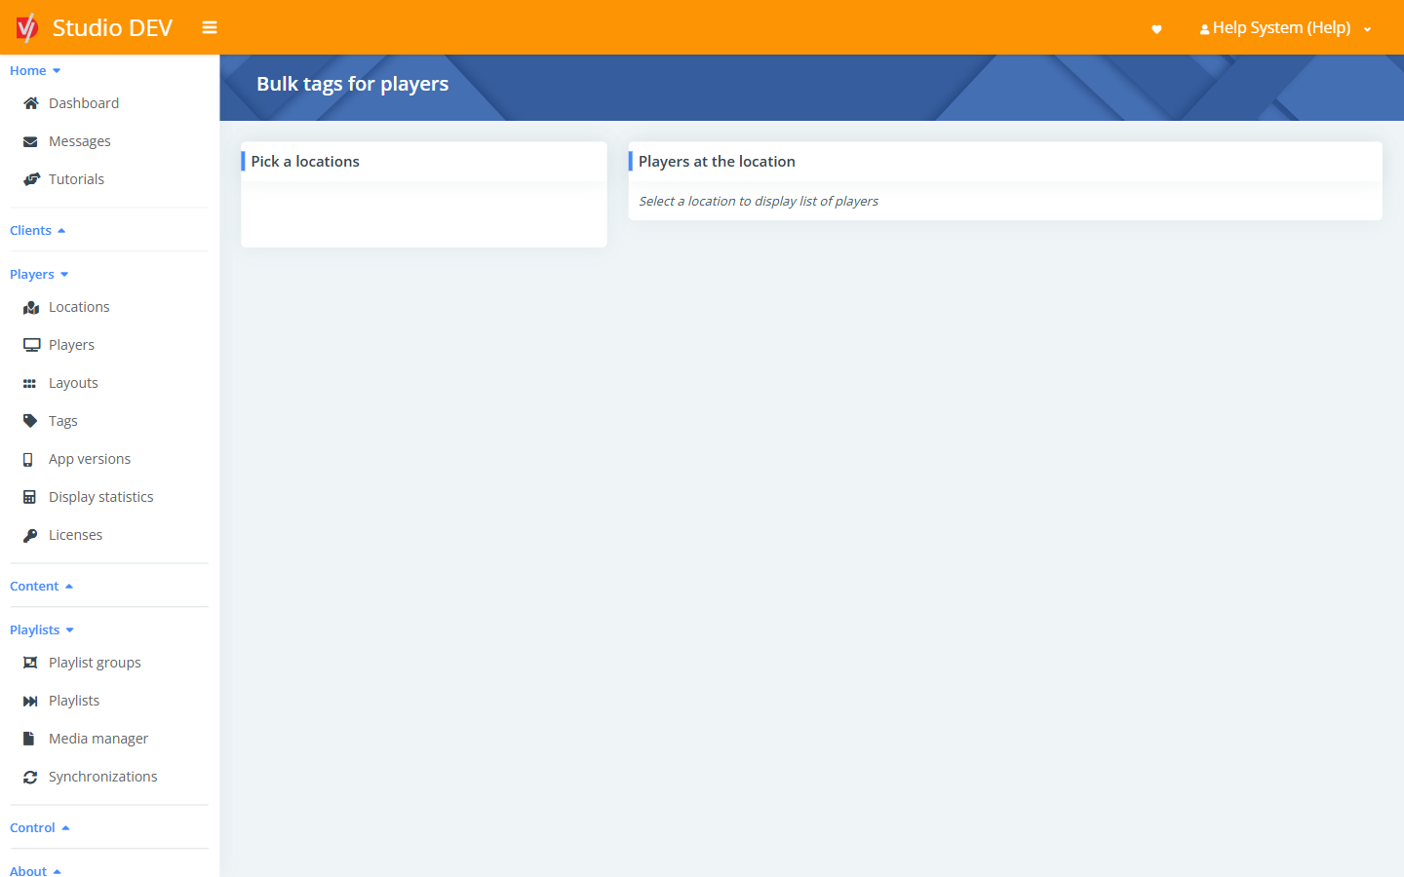Click the Studio DEV logo icon
Viewport: 1404px width, 877px height.
point(26,27)
